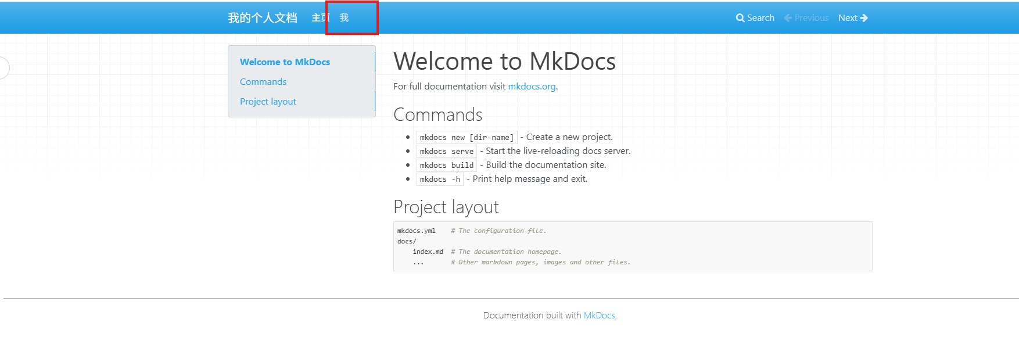This screenshot has width=1019, height=355.
Task: Click 'index.md' in the code block
Action: 428,252
